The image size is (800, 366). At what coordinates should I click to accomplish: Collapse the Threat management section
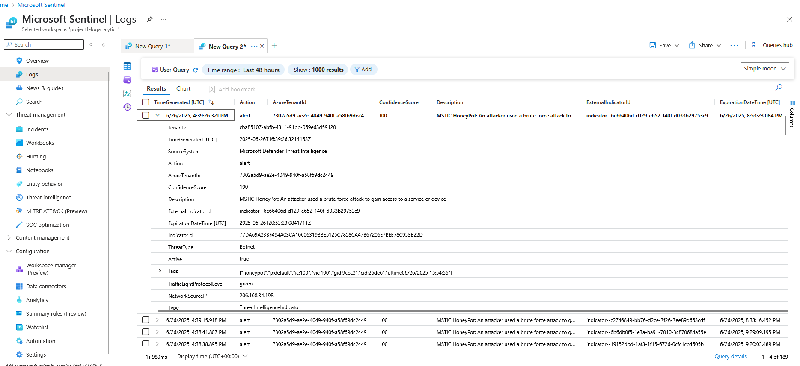pos(9,114)
